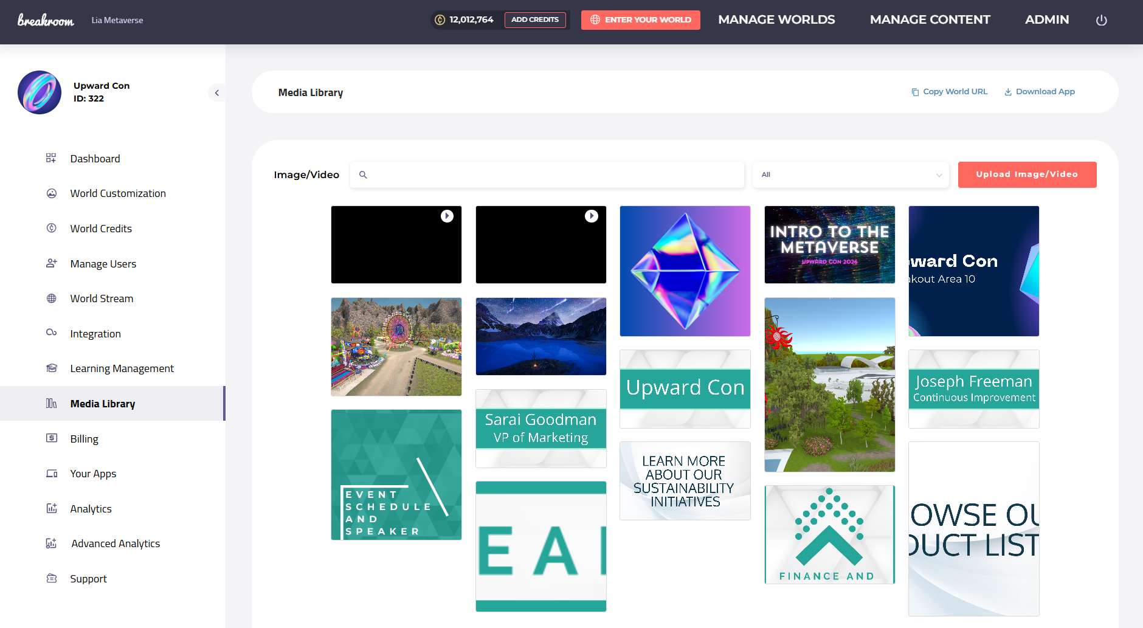Viewport: 1143px width, 628px height.
Task: Open the Browse Our Product List image
Action: point(974,529)
